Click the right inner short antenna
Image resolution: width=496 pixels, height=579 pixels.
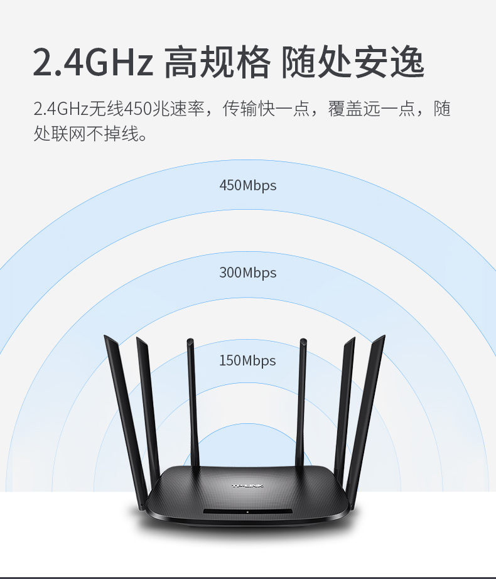click(x=301, y=403)
